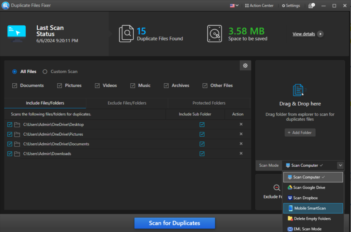This screenshot has width=351, height=232.
Task: Click the play arrow beside View details
Action: [320, 34]
